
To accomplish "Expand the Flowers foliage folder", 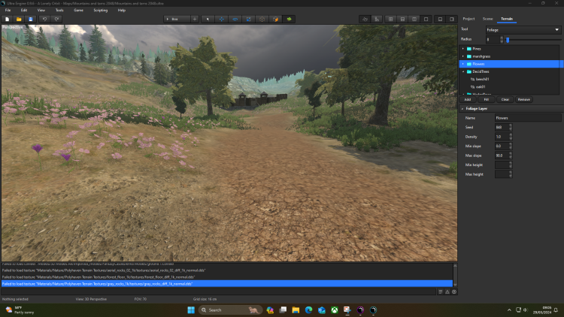I will [x=463, y=64].
